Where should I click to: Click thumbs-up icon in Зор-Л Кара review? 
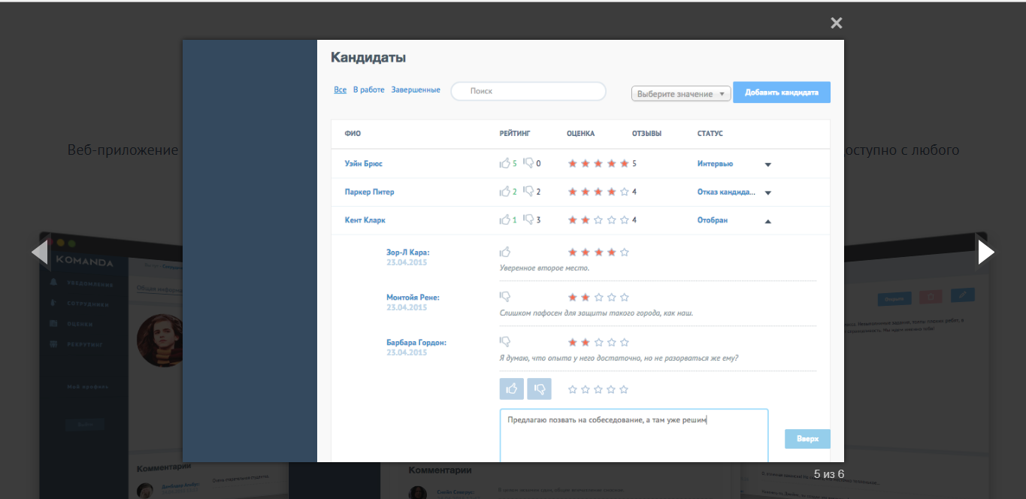pyautogui.click(x=505, y=252)
